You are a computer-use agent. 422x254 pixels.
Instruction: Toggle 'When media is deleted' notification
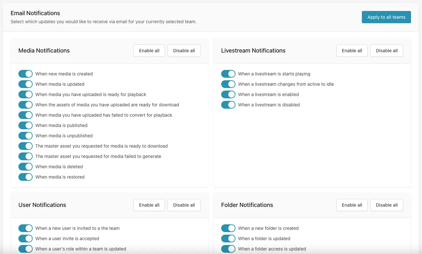click(x=26, y=167)
